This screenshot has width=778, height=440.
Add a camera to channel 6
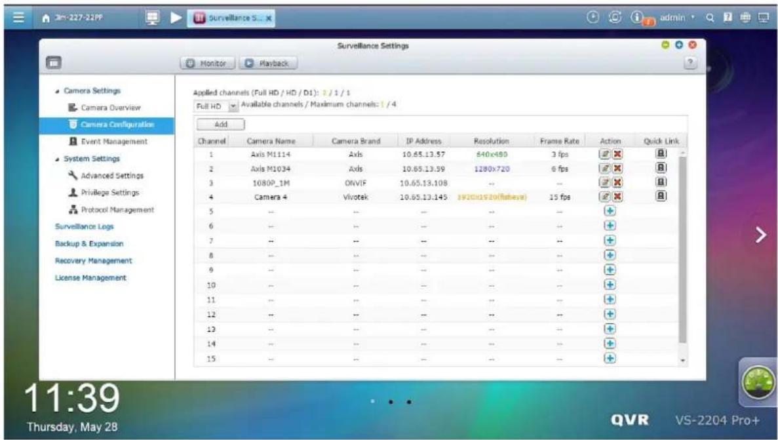pos(610,226)
